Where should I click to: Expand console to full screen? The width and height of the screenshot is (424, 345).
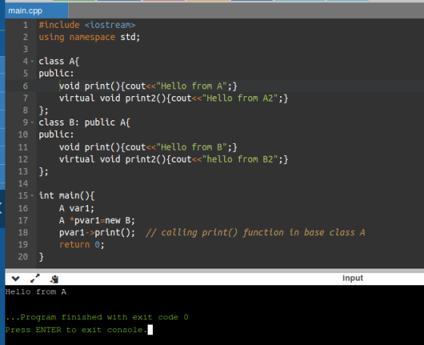35,278
